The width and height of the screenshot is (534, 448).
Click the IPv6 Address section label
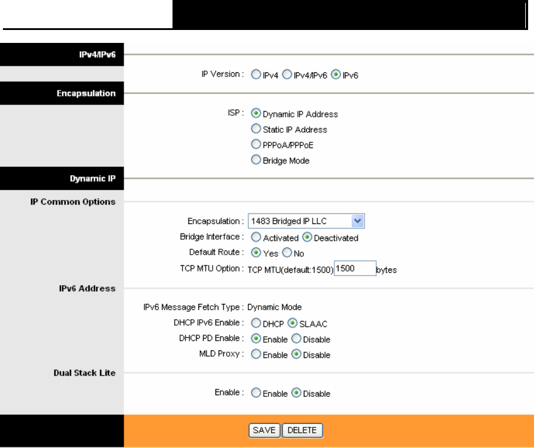(87, 289)
